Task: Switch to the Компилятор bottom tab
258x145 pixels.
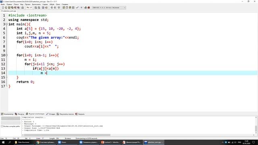Action: pyautogui.click(x=7, y=114)
